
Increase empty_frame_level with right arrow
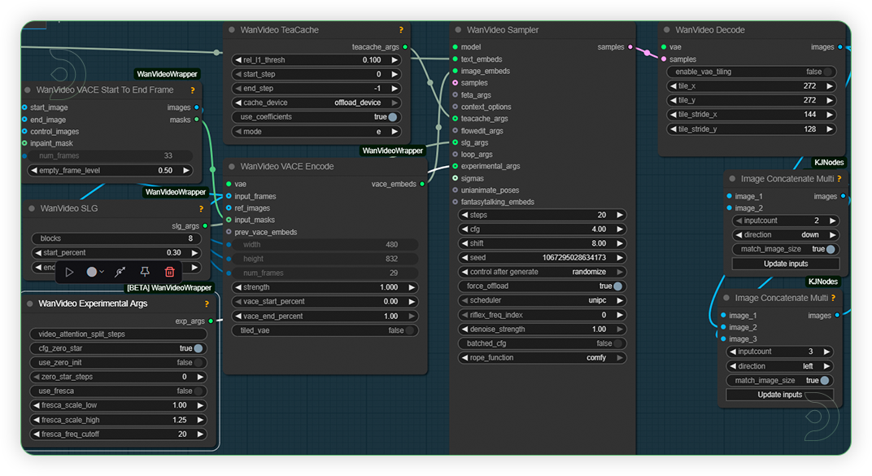[186, 171]
